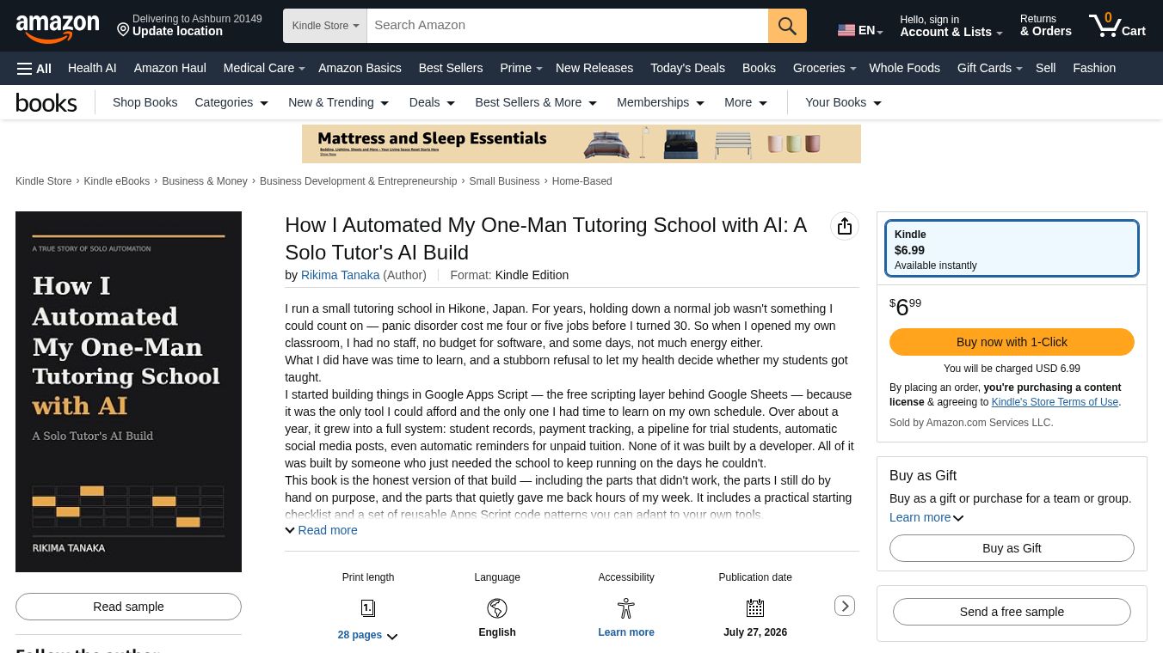The width and height of the screenshot is (1163, 653).
Task: Go to Amazon Haul
Action: coord(169,68)
